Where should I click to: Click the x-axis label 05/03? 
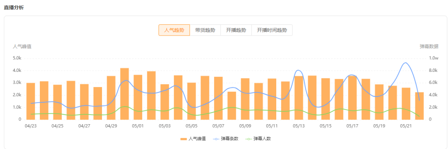(x=165, y=126)
